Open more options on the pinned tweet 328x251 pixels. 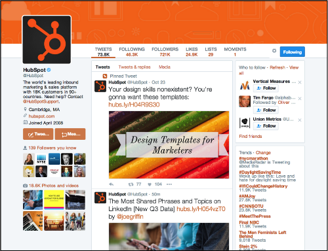169,184
